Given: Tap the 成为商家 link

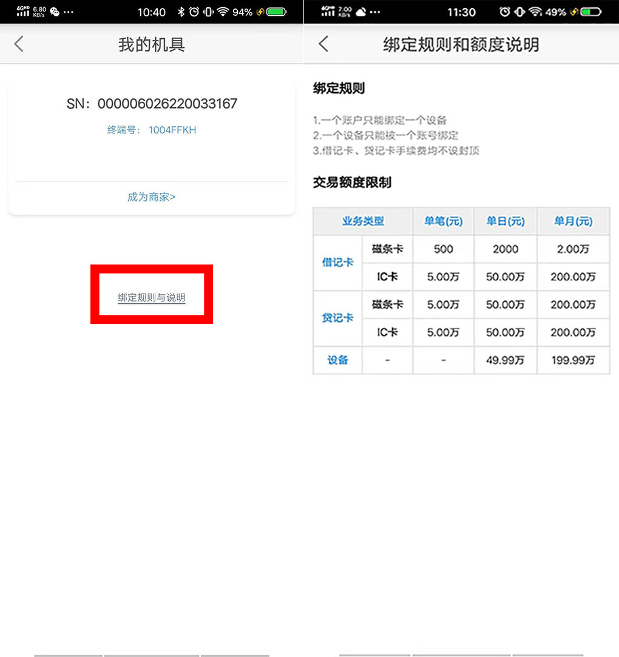Looking at the screenshot, I should click(151, 197).
